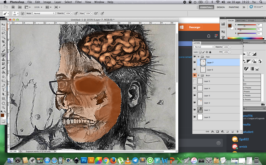Click the foreground color swatch in toolbox
The image size is (266, 165).
[x=2, y=115]
